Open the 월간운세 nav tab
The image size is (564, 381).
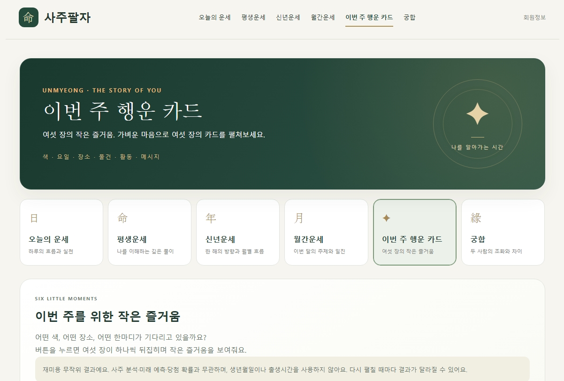click(323, 17)
